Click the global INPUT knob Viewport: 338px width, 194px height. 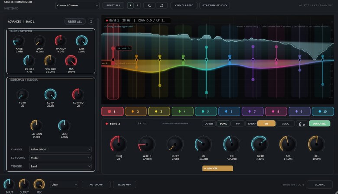9,184
